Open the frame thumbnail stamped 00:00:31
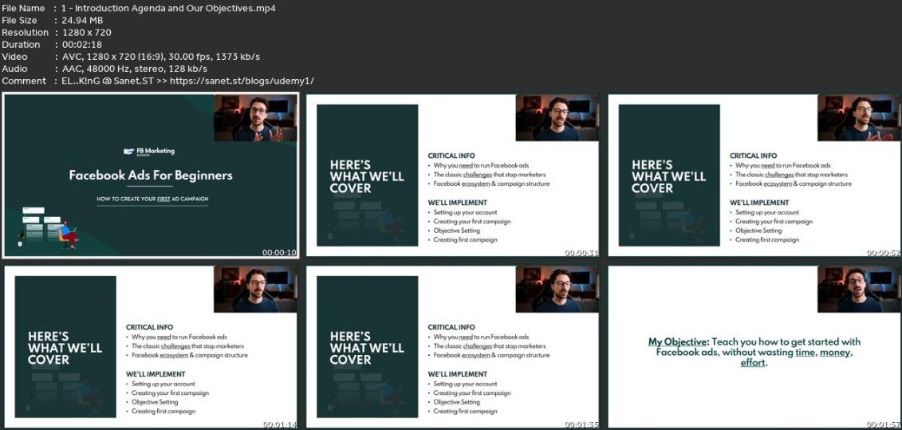Image resolution: width=902 pixels, height=430 pixels. (x=452, y=175)
